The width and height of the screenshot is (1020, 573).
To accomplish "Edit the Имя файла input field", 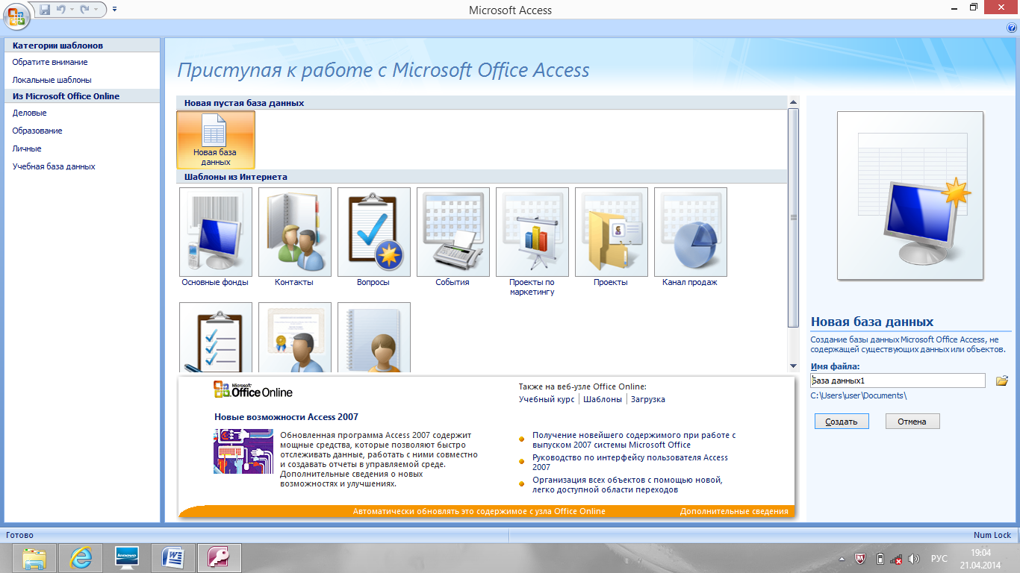I will click(898, 381).
